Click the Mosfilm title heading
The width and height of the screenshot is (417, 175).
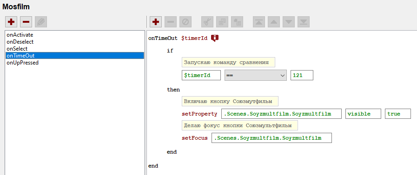tap(16, 7)
